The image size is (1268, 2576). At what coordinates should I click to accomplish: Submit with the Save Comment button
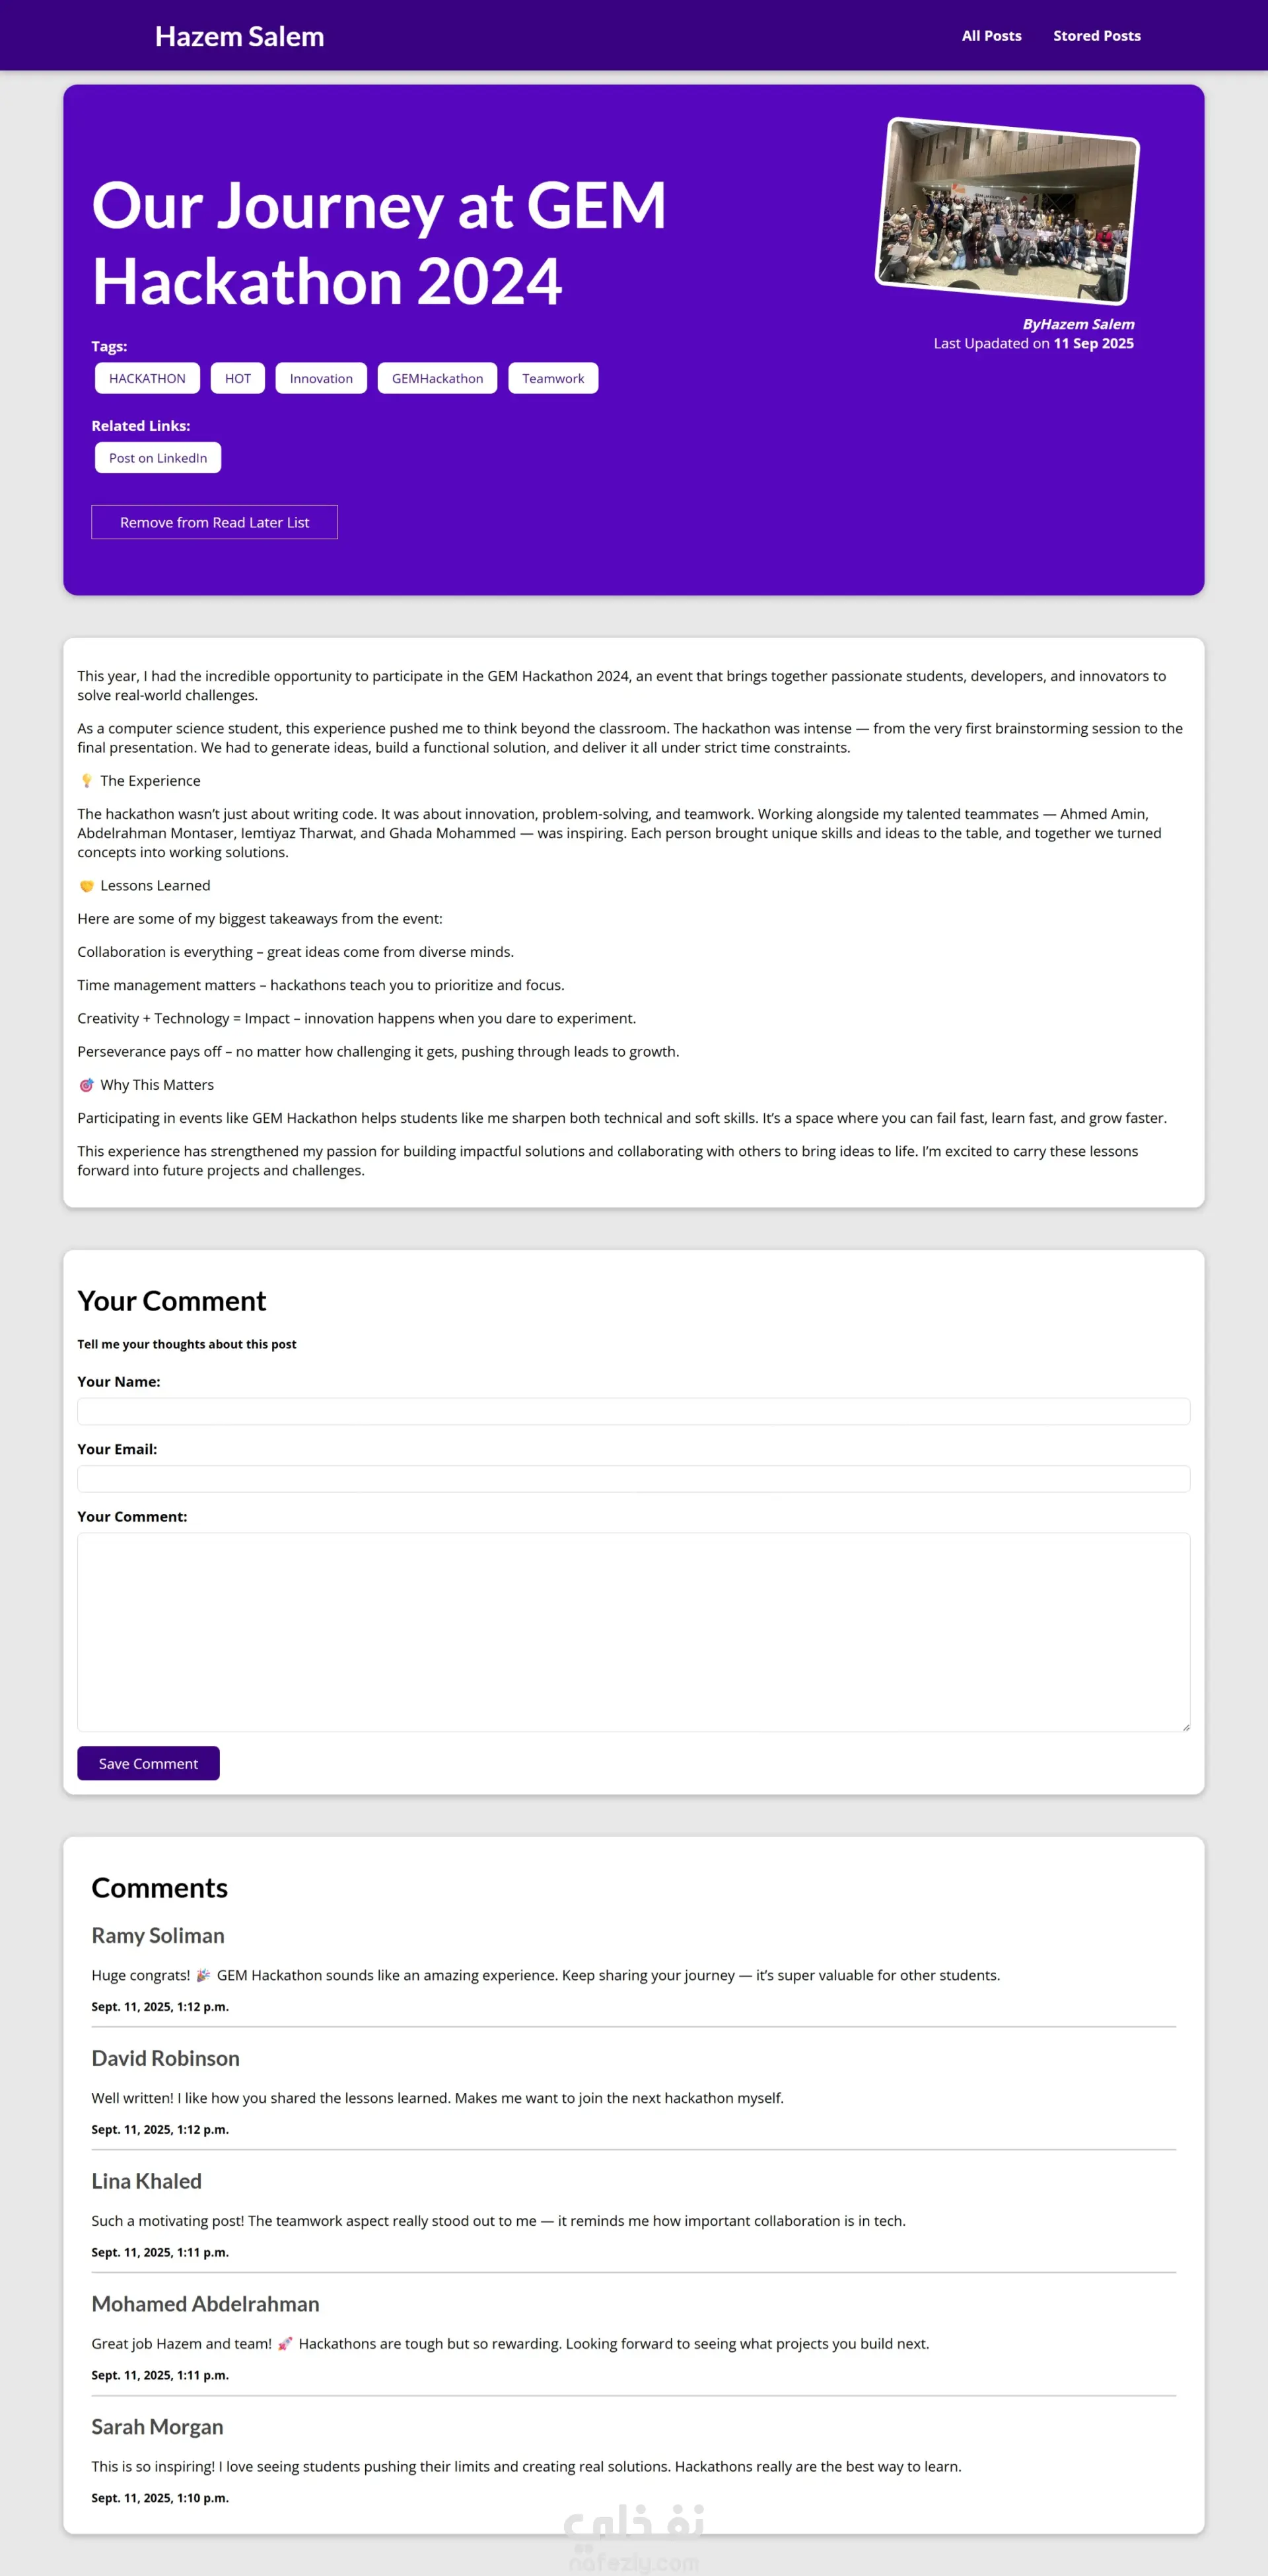pos(148,1763)
